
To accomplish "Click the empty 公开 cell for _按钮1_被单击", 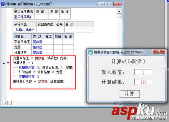I will tap(59, 30).
